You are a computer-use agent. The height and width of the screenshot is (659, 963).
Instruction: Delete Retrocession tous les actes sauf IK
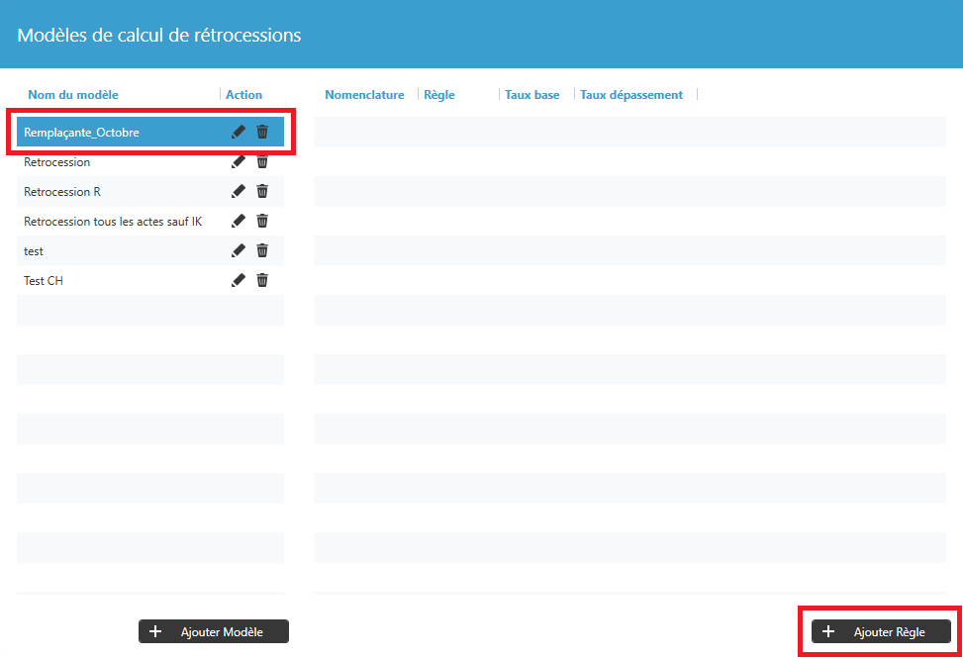[262, 221]
